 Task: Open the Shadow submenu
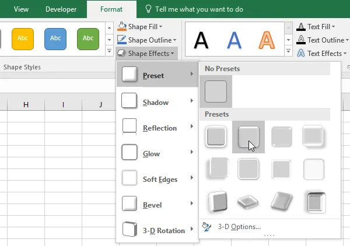(157, 101)
